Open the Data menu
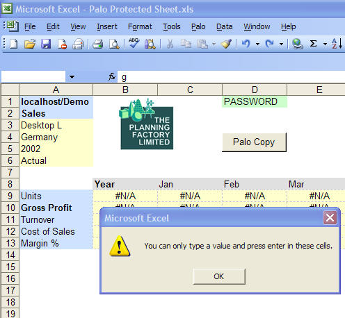Image resolution: width=345 pixels, height=318 pixels. tap(224, 26)
